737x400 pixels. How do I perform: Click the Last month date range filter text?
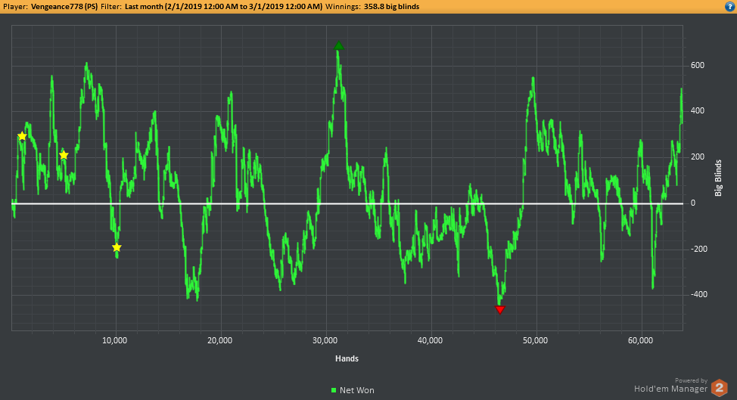coord(224,7)
